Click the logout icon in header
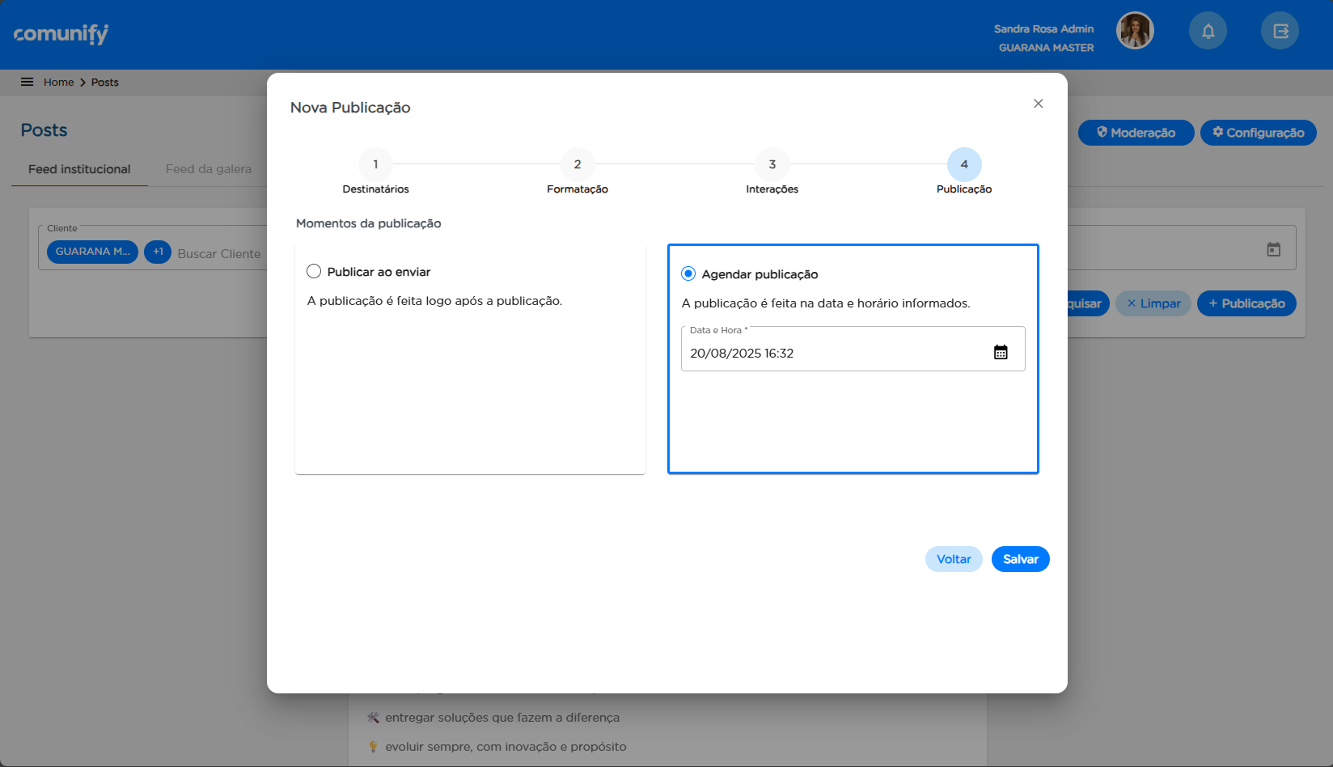The height and width of the screenshot is (767, 1333). pyautogui.click(x=1280, y=31)
